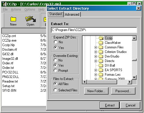Viewport: 144px width, 113px height.
Task: Click the Criterion Studios folder icon
Action: pyautogui.click(x=101, y=52)
